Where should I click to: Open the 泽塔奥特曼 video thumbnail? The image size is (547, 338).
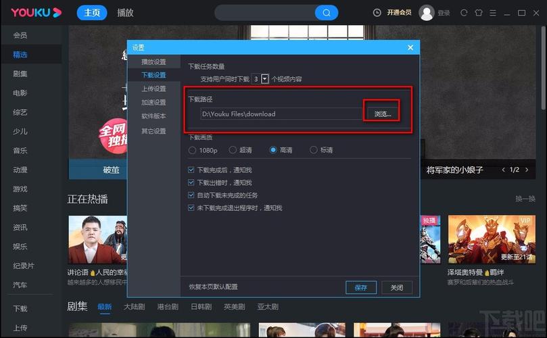point(492,239)
